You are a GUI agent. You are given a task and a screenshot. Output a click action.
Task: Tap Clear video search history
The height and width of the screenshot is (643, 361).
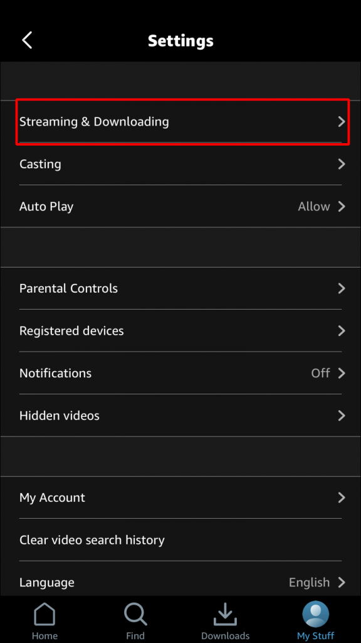tap(92, 539)
